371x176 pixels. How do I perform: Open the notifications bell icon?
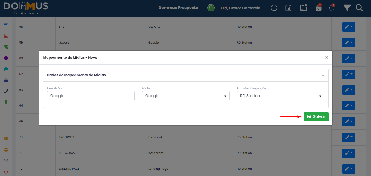(x=331, y=8)
